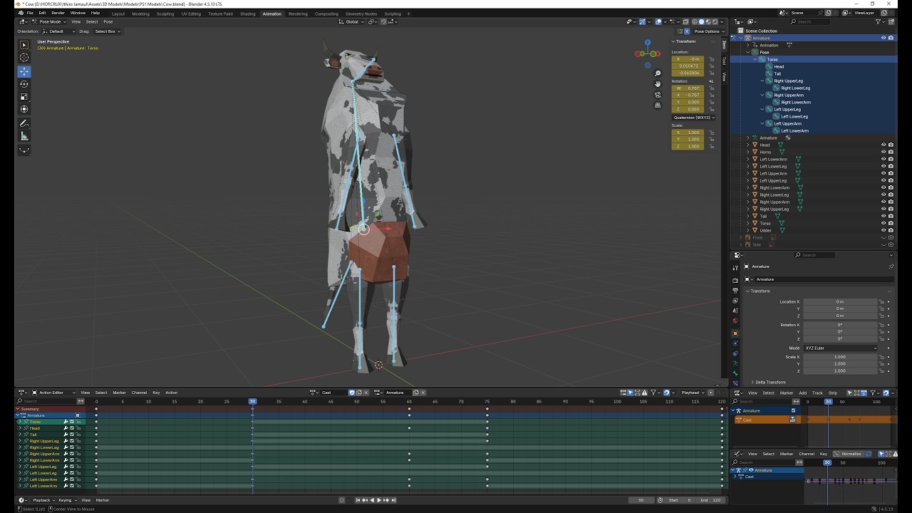Select the Scale tool in viewport toolbar
The width and height of the screenshot is (912, 513).
[x=24, y=97]
